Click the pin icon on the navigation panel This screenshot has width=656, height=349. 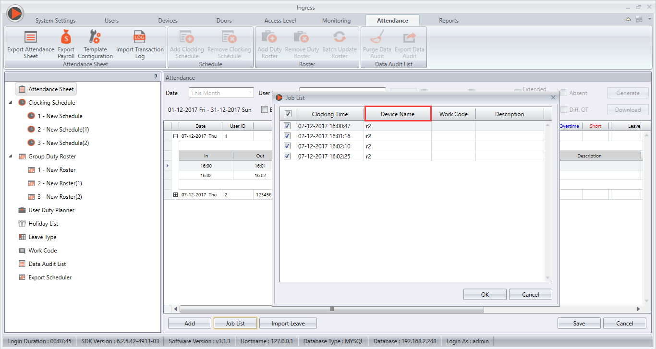(x=156, y=77)
